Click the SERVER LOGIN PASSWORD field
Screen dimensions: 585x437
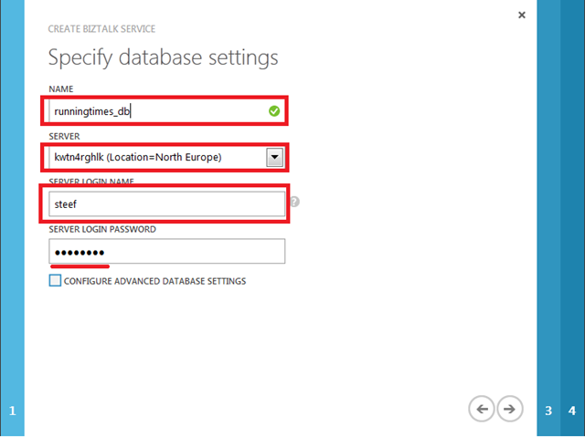click(x=166, y=251)
